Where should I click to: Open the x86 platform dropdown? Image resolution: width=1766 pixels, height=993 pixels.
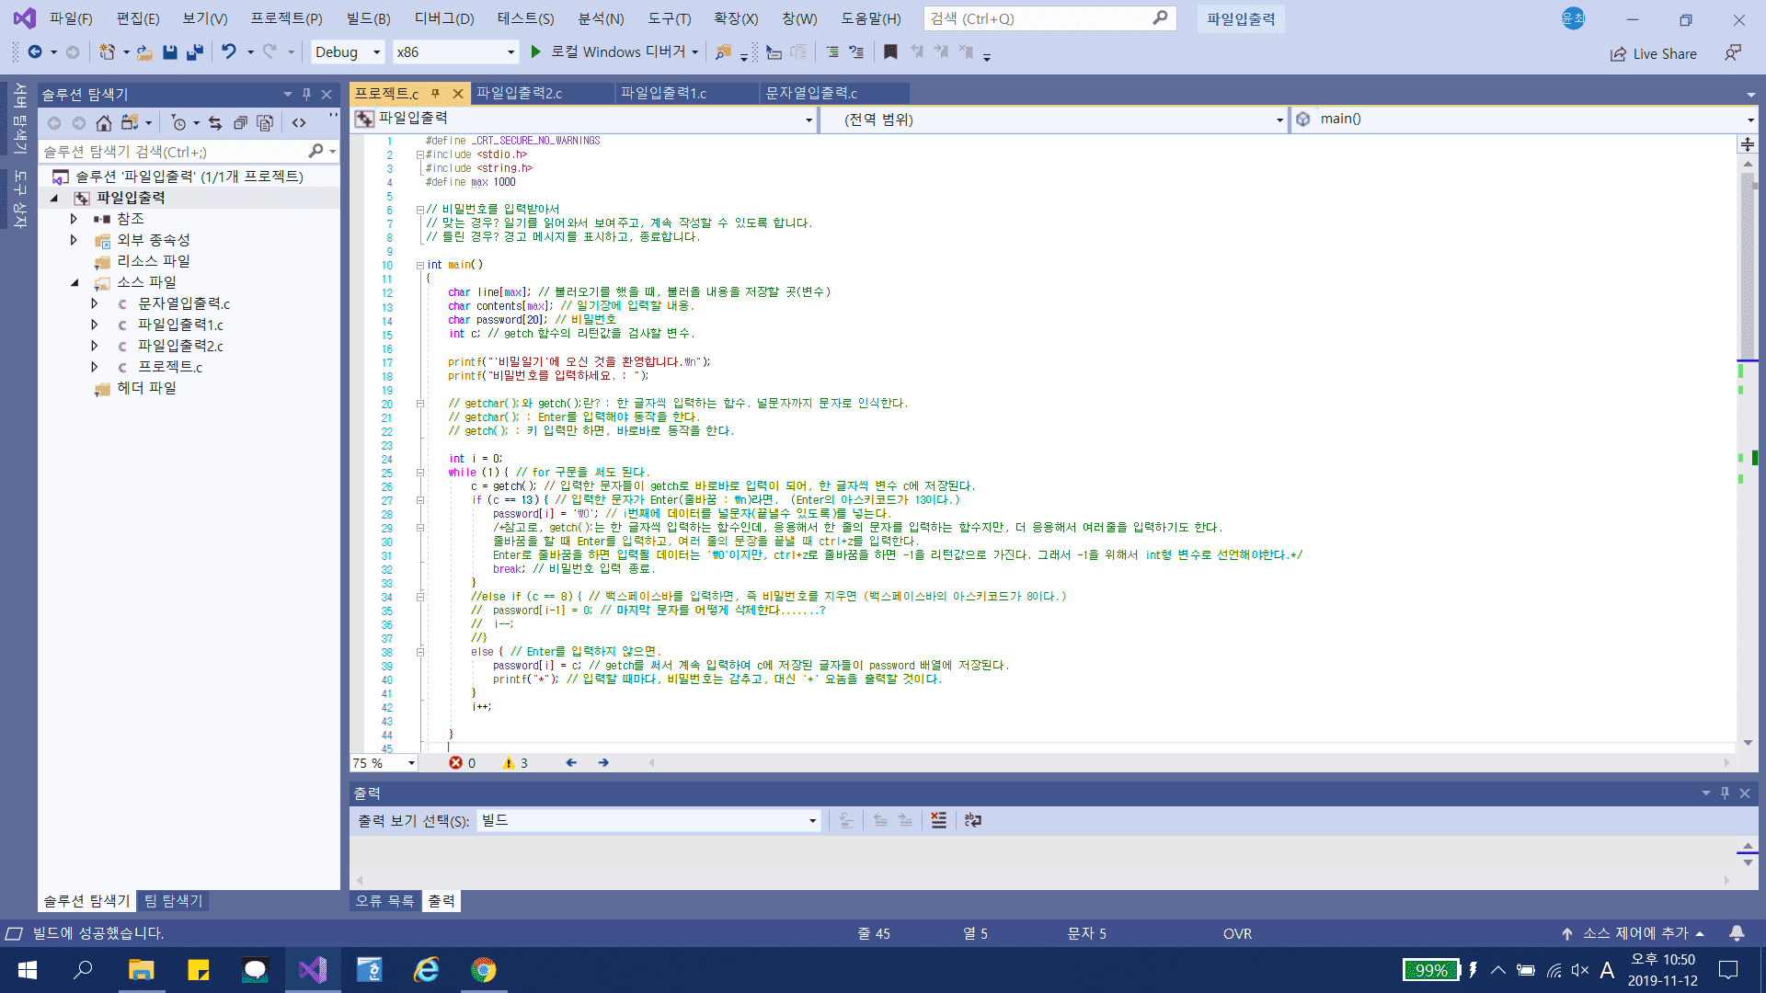(510, 52)
